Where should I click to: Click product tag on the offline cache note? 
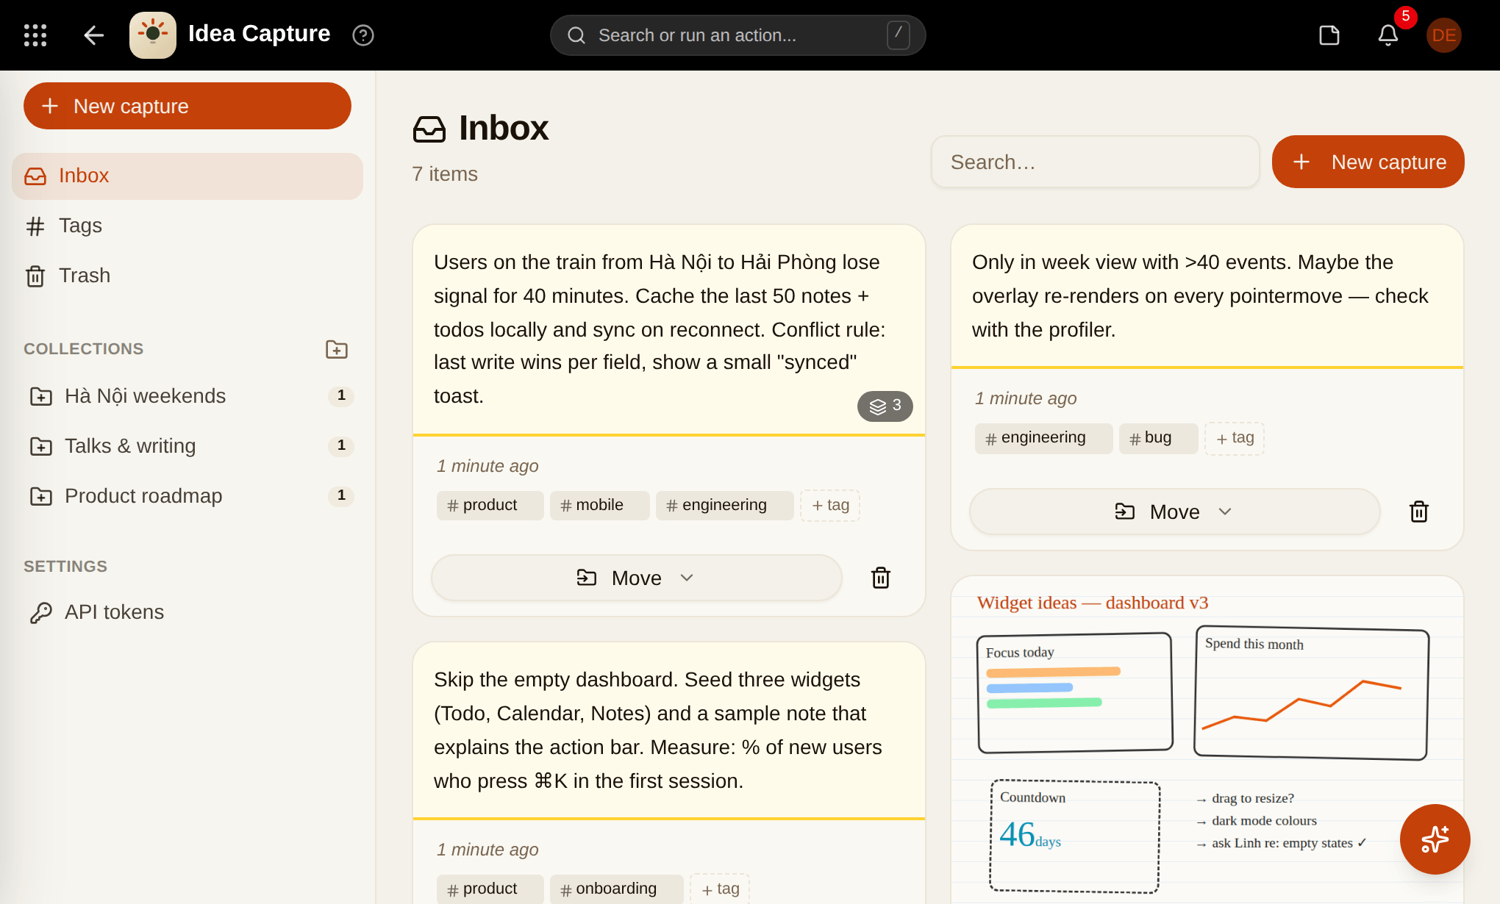490,506
